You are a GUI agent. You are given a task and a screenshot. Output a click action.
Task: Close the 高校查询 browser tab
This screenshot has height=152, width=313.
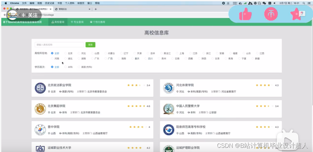[x=50, y=9]
